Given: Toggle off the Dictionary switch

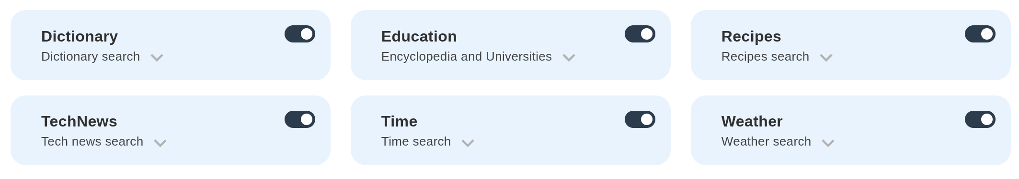Looking at the screenshot, I should (x=300, y=34).
